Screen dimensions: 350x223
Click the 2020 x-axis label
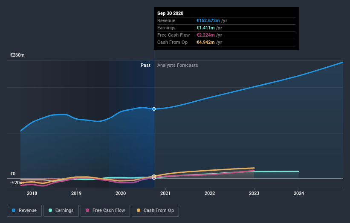tap(121, 193)
